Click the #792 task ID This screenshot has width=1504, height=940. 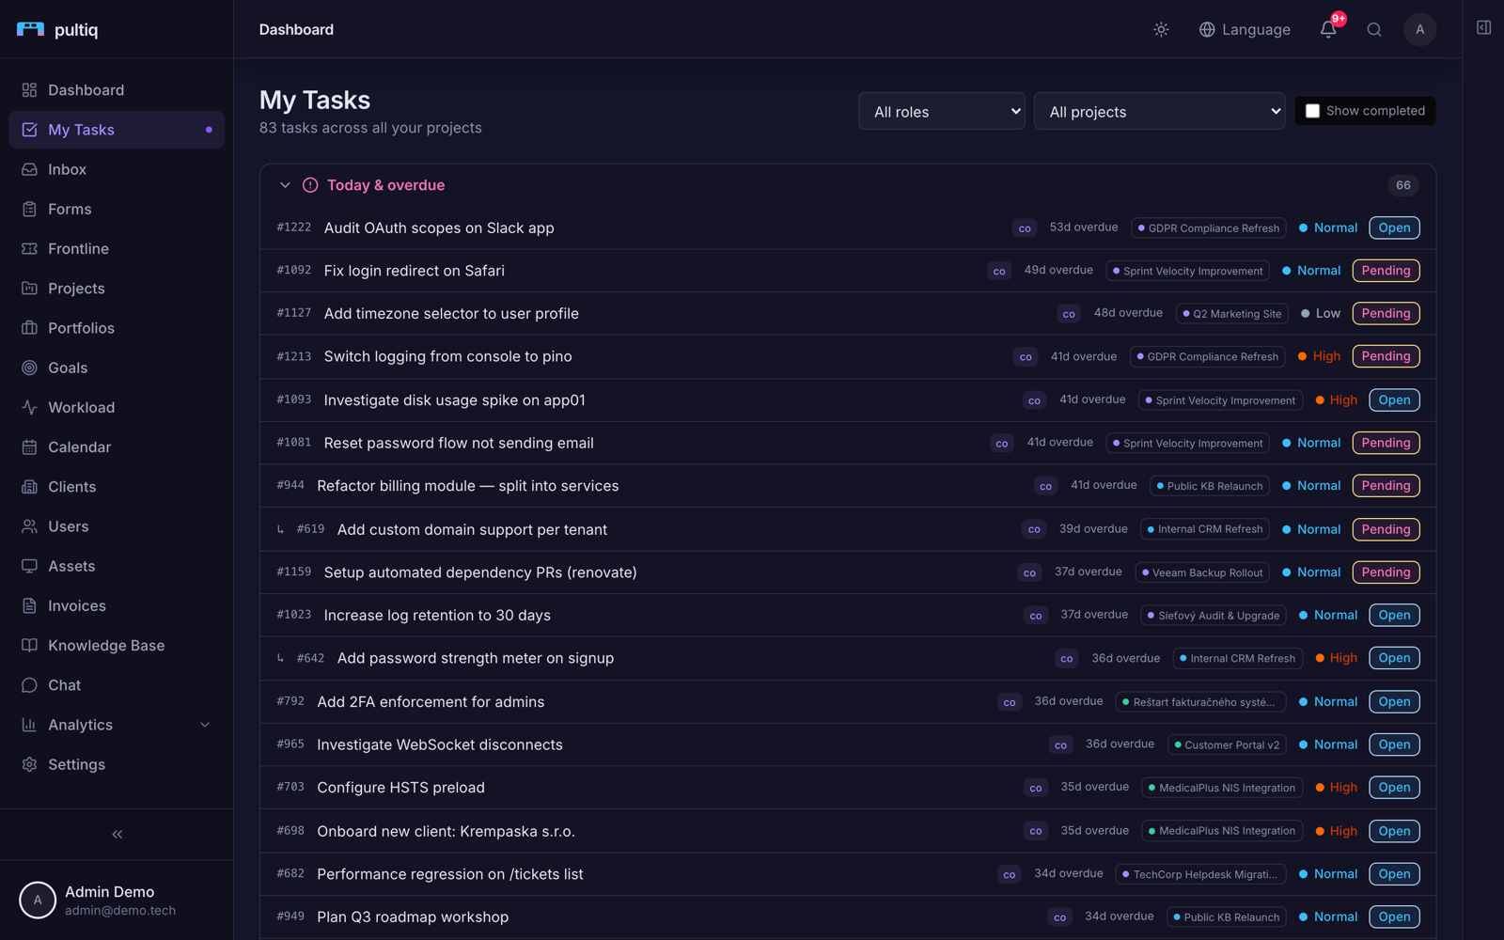(x=290, y=701)
